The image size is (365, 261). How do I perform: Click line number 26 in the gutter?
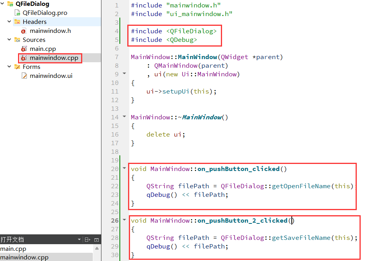click(115, 221)
